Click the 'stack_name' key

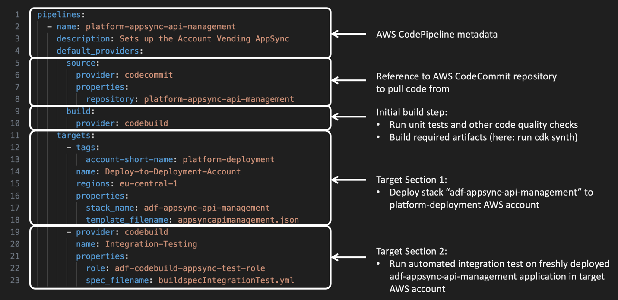click(110, 208)
